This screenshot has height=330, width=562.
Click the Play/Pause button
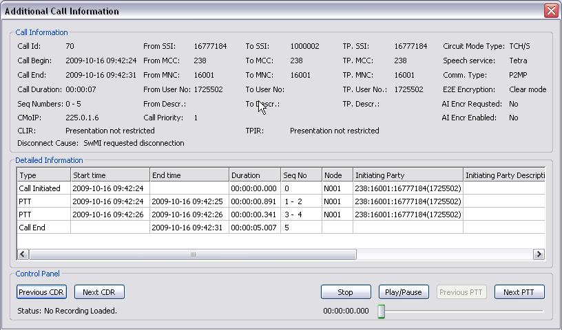pyautogui.click(x=404, y=292)
